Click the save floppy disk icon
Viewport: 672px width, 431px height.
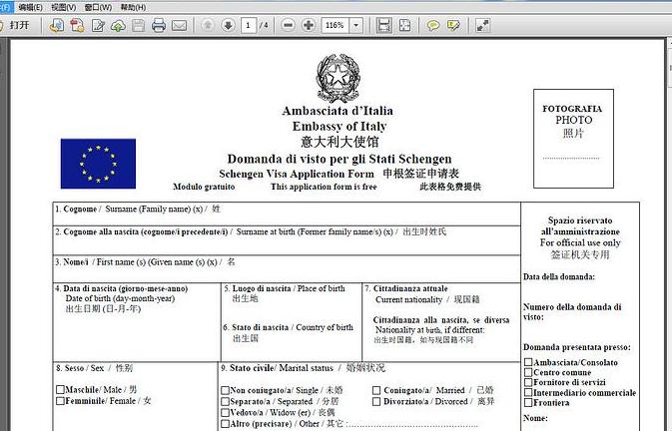[x=138, y=25]
